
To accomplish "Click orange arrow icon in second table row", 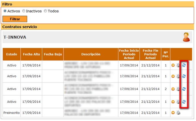I will [x=173, y=76].
